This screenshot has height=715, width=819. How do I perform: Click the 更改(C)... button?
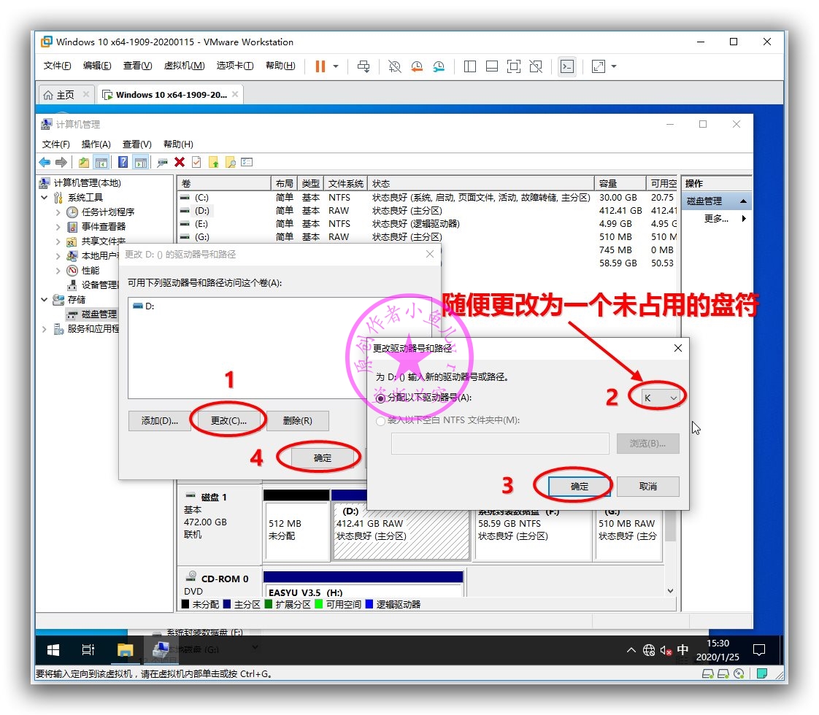click(x=228, y=421)
